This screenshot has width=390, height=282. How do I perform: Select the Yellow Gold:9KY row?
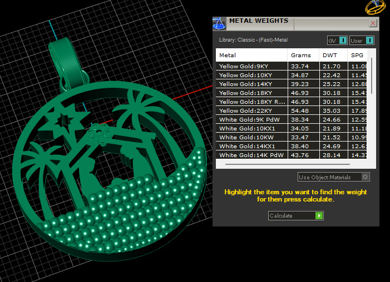pos(292,66)
